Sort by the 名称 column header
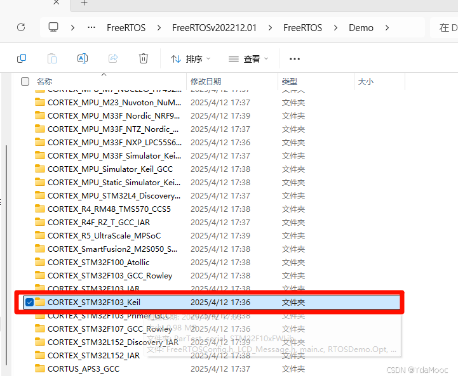This screenshot has width=458, height=378. click(x=44, y=81)
